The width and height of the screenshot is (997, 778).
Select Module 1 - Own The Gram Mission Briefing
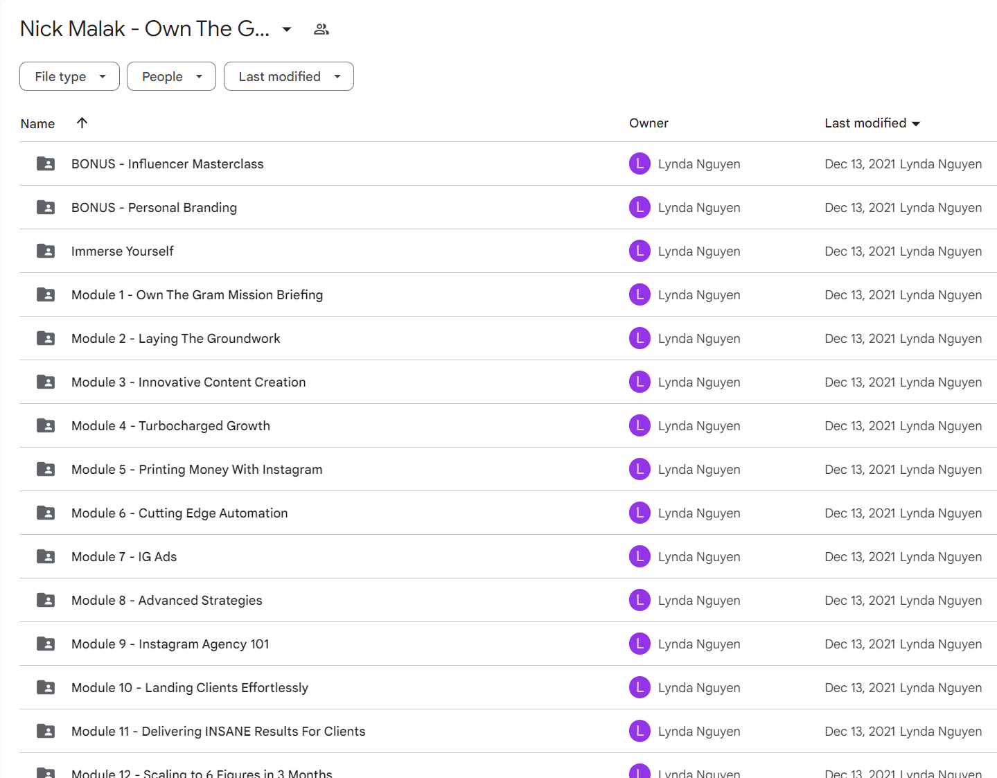(x=197, y=294)
